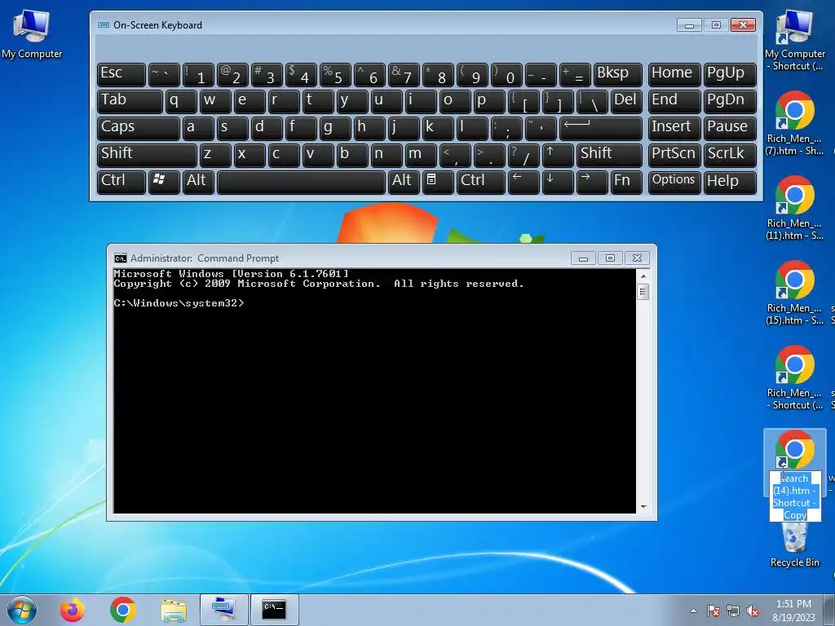Maximize the Command Prompt window
The image size is (835, 626).
click(610, 258)
